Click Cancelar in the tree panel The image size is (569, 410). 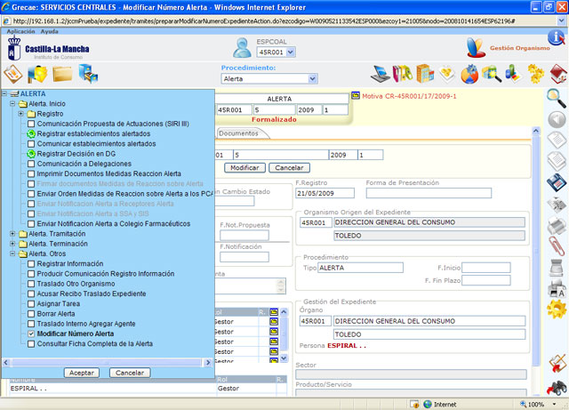[x=130, y=373]
